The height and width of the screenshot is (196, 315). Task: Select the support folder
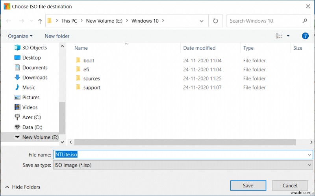[92, 87]
